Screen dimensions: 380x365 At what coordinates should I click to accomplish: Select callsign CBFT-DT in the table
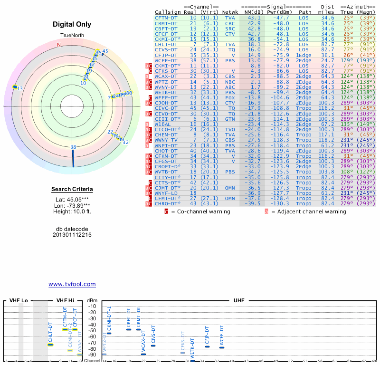(166, 29)
